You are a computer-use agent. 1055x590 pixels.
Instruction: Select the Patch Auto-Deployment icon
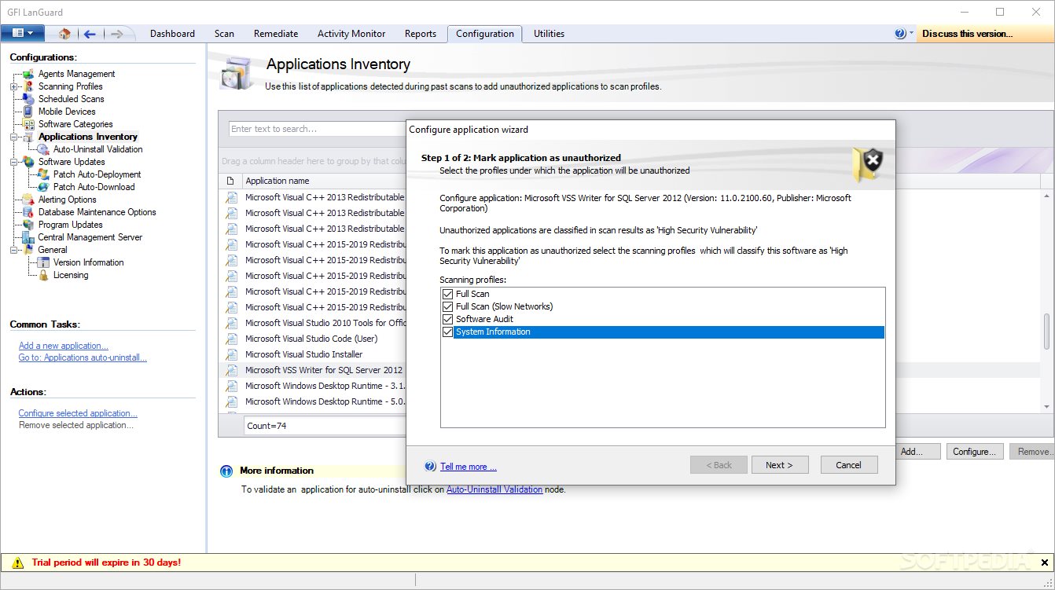[43, 174]
